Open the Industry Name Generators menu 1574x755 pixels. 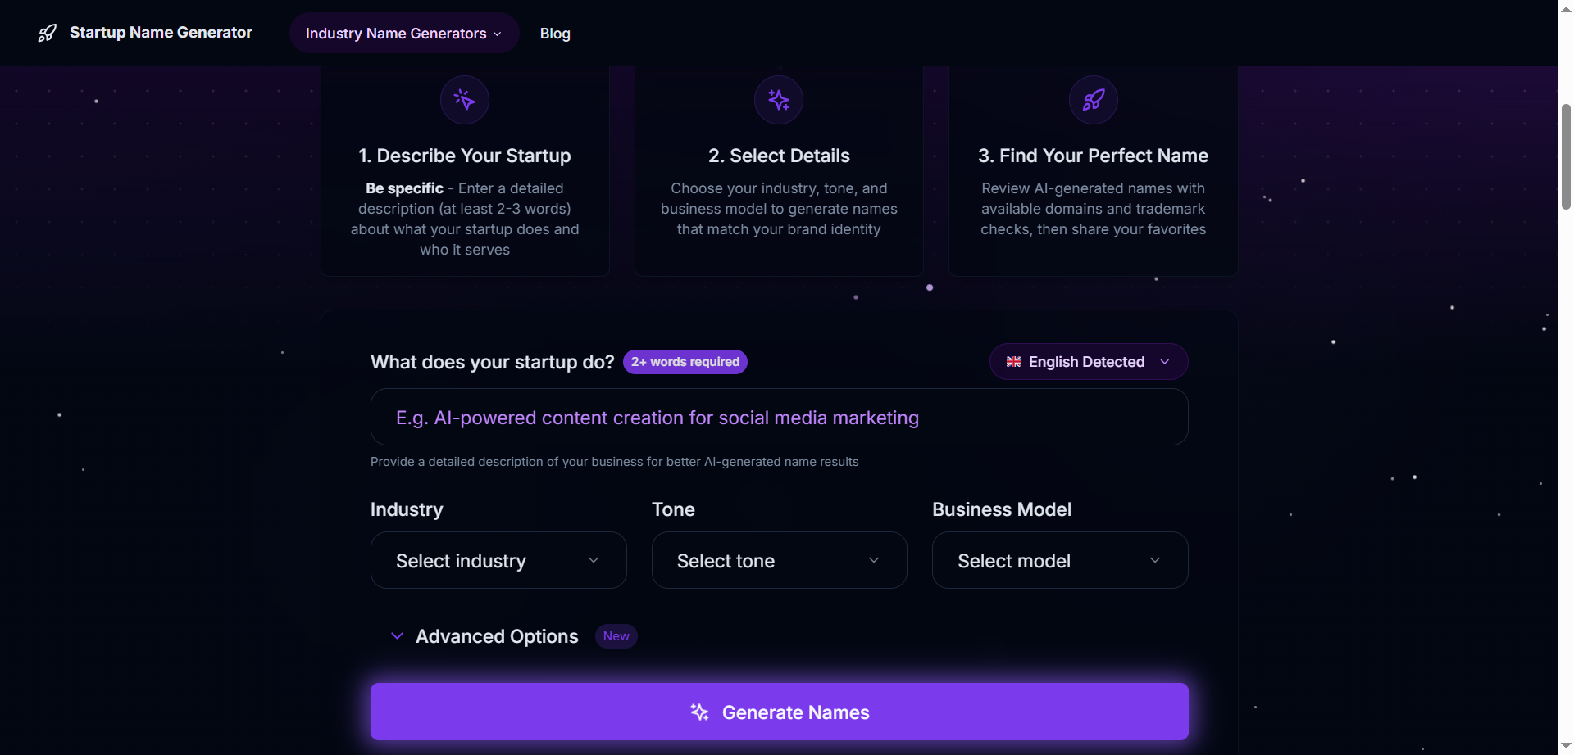403,34
